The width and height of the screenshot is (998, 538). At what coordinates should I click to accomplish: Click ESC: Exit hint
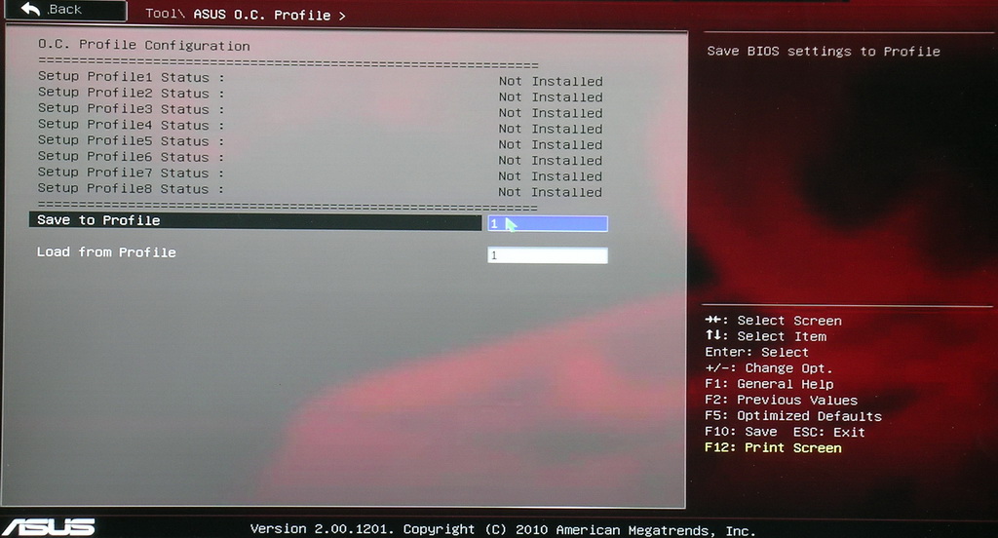click(828, 433)
